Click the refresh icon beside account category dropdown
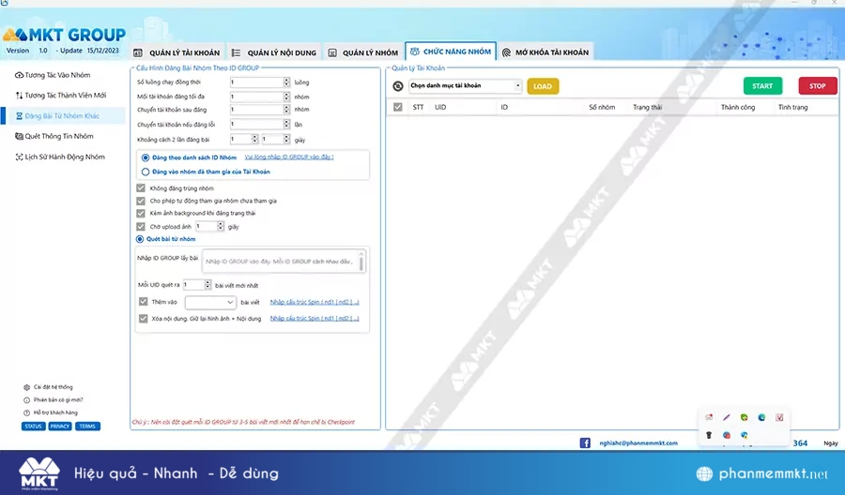845x495 pixels. click(x=398, y=86)
